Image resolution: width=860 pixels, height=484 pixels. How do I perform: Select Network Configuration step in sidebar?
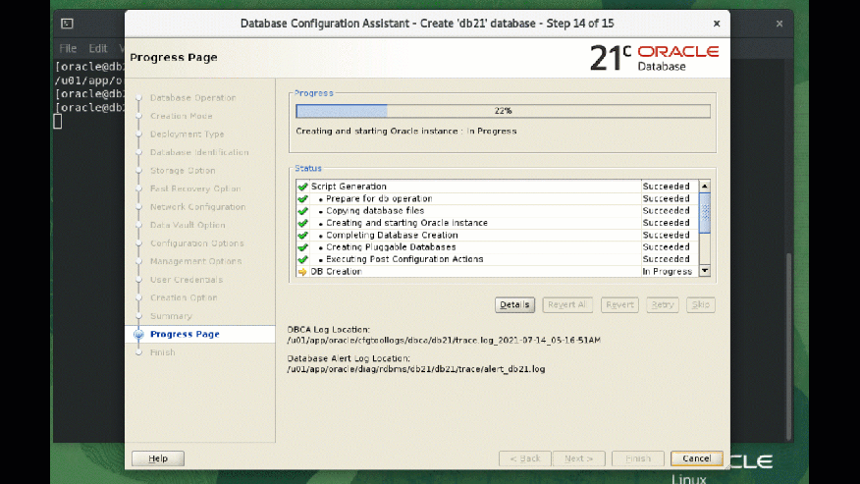click(197, 207)
